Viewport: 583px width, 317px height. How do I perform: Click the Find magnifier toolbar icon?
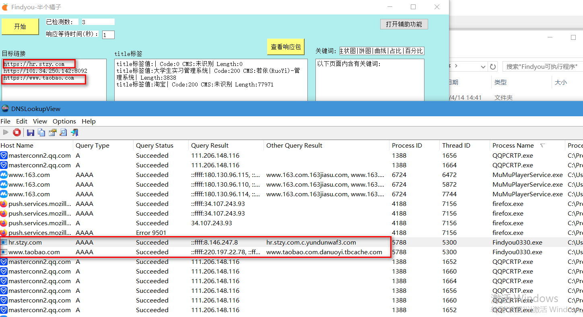point(63,132)
